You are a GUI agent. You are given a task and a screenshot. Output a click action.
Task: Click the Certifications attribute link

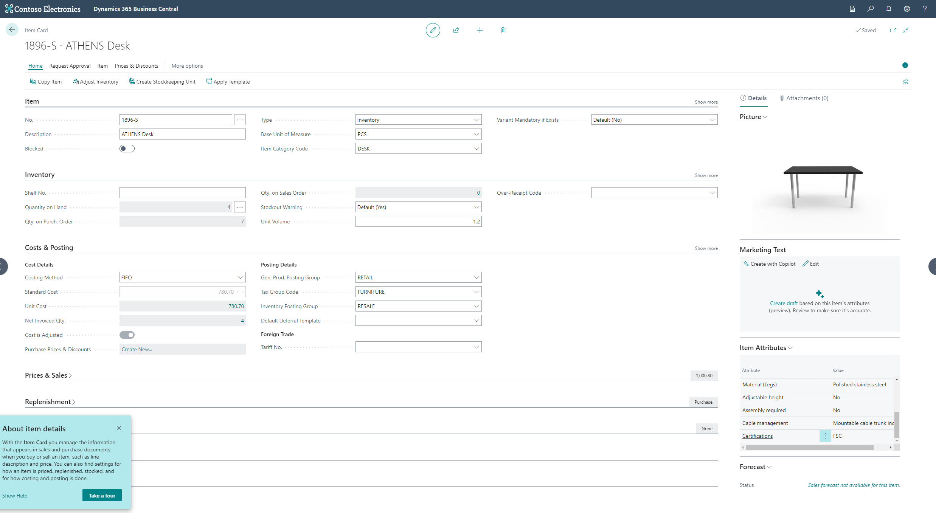point(757,436)
